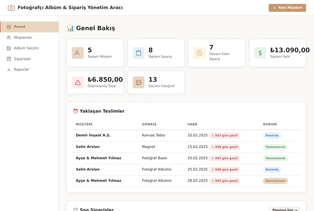Click the ₺13.090,00 total revenue value
Image resolution: width=314 pixels, height=211 pixels.
coord(290,50)
